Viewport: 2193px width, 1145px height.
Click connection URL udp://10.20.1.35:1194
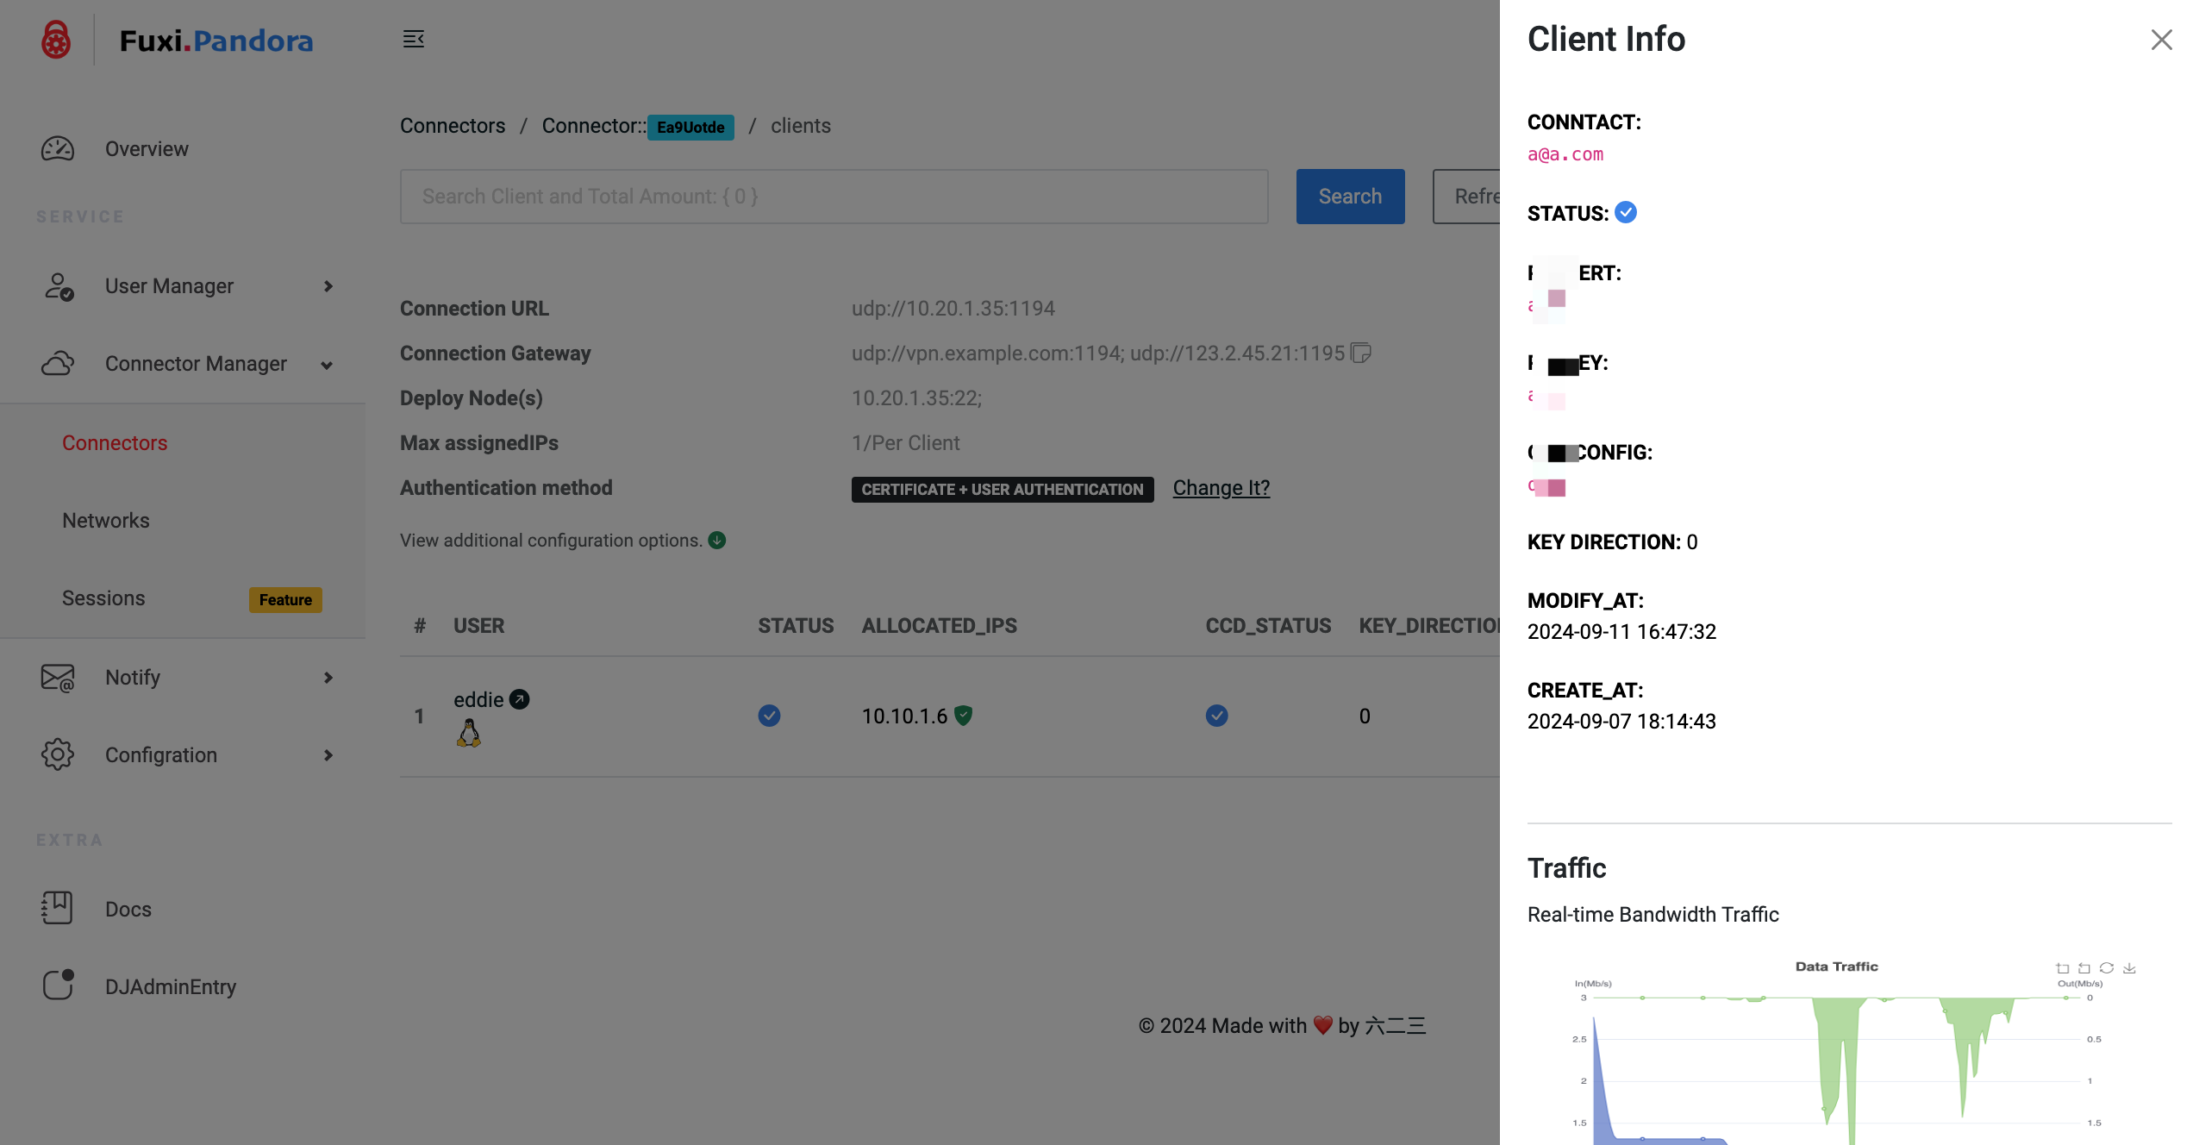[953, 309]
